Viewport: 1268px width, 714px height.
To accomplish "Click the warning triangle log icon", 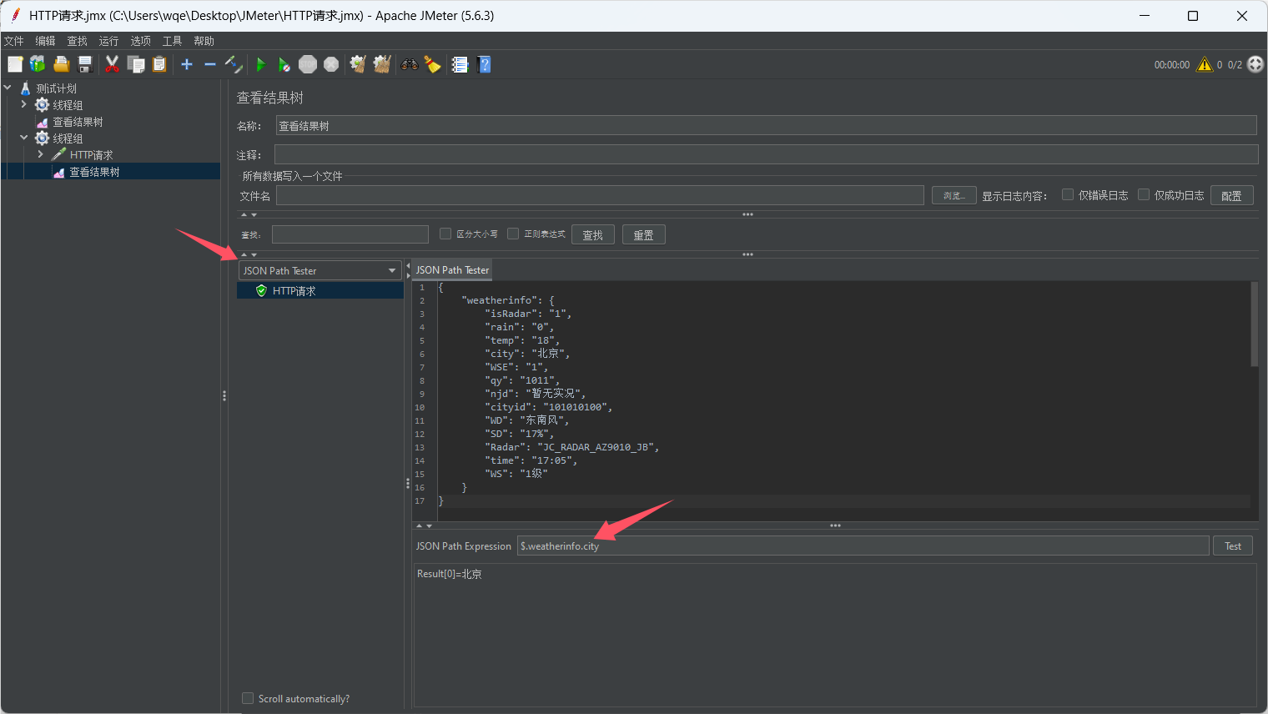I will pos(1205,64).
